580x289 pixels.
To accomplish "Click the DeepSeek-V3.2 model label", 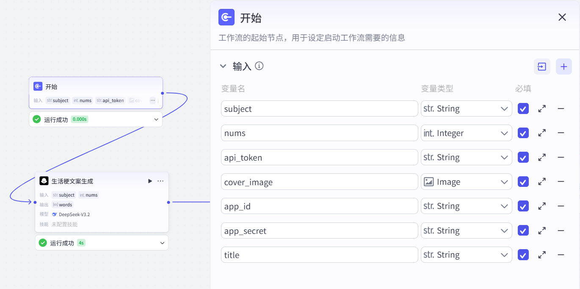I will pyautogui.click(x=74, y=214).
